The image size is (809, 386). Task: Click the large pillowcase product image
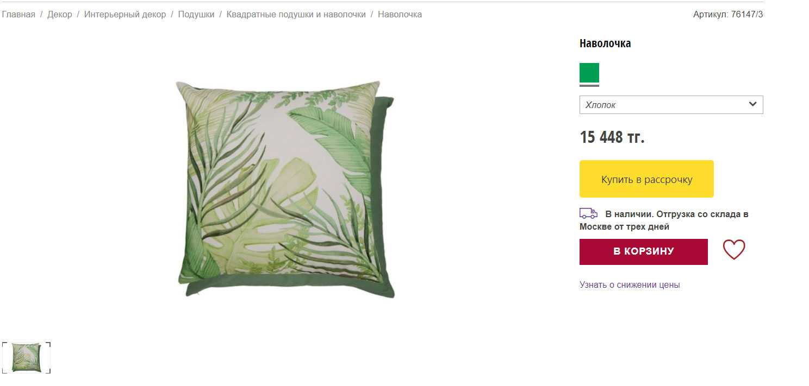pos(285,189)
